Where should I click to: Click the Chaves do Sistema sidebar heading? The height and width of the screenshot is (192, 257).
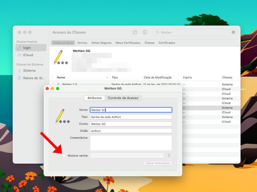coord(30,64)
